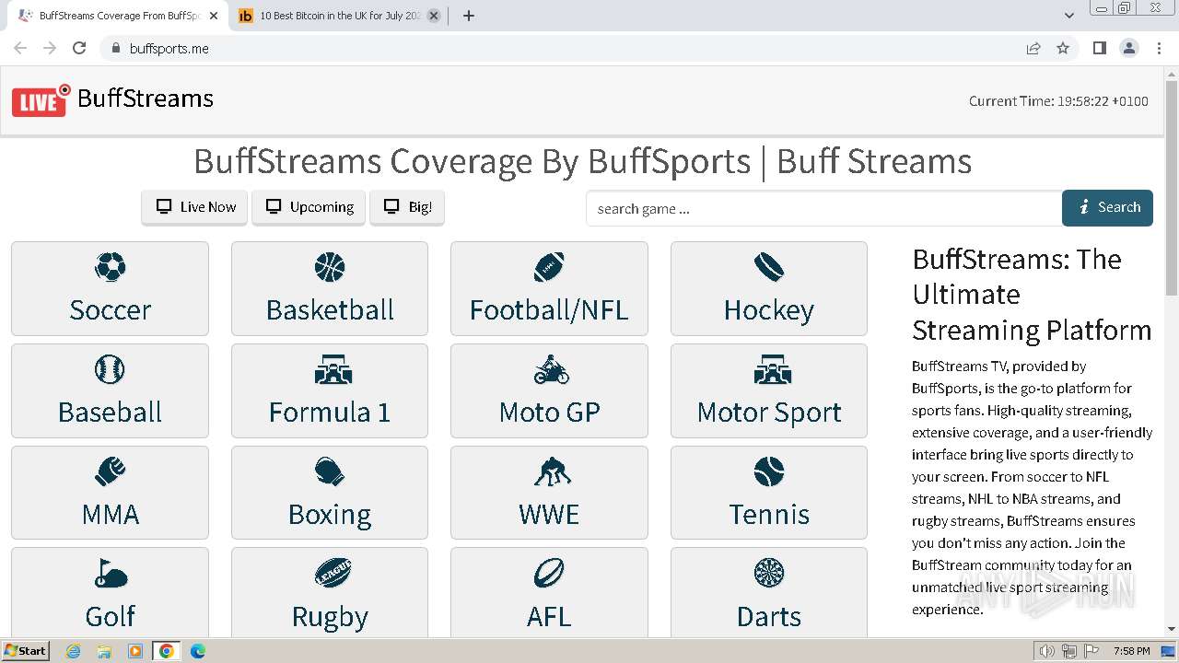Click the Search button

click(1107, 208)
